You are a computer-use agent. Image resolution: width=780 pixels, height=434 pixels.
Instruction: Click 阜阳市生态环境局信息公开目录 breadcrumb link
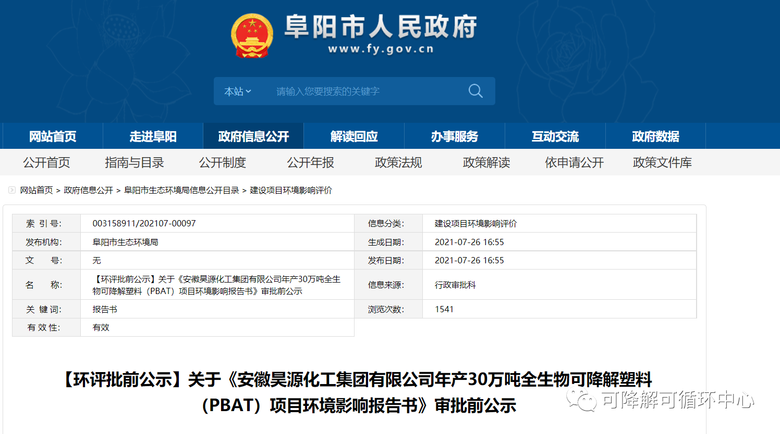click(x=181, y=190)
